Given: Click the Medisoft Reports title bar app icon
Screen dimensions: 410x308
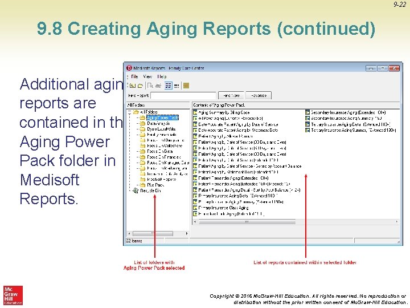Looking at the screenshot, I should (x=129, y=68).
